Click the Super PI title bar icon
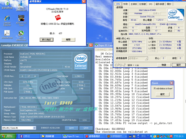This screenshot has height=139, width=186. 96,45
